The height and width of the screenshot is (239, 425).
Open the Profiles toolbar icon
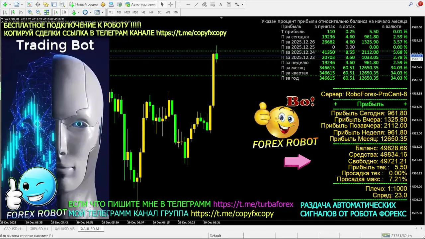pyautogui.click(x=17, y=4)
